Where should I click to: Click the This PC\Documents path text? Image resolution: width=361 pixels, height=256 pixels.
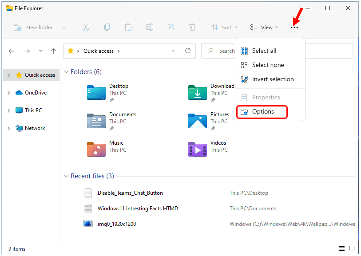coord(253,209)
